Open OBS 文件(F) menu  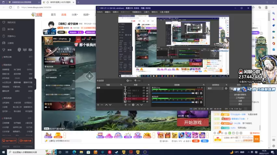(100, 12)
